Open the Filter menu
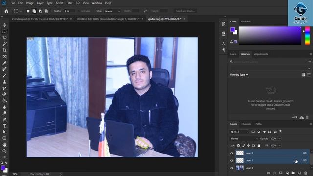The width and height of the screenshot is (313, 176). point(69,3)
